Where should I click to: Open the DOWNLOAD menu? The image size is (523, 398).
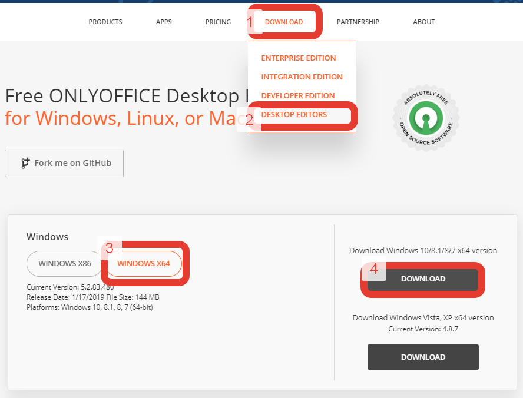coord(284,22)
